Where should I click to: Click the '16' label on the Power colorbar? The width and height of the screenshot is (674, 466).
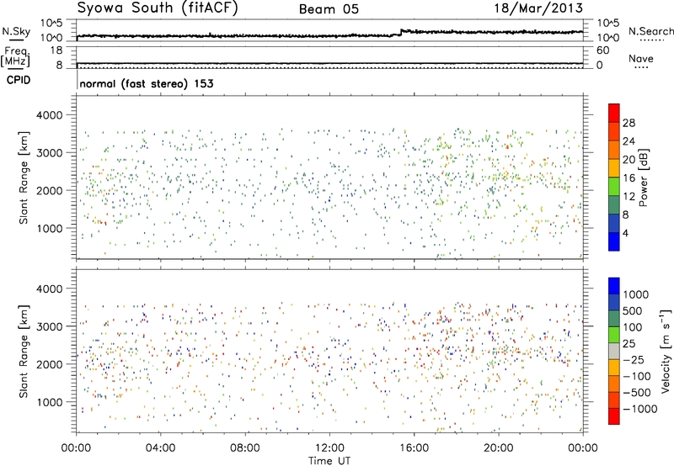(629, 178)
